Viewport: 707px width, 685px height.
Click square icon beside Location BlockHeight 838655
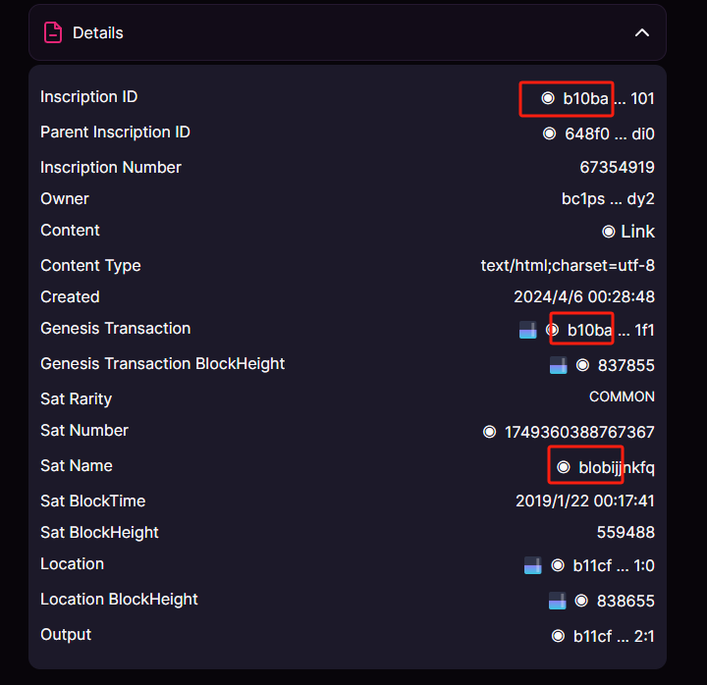point(557,601)
